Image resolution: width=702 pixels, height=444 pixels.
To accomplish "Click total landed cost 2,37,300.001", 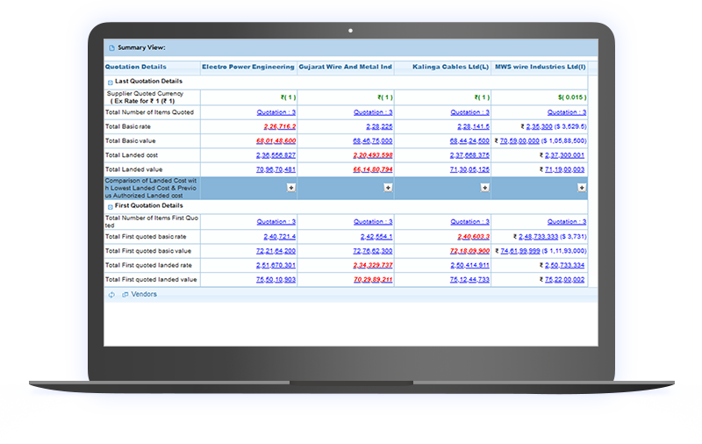I will tap(564, 155).
